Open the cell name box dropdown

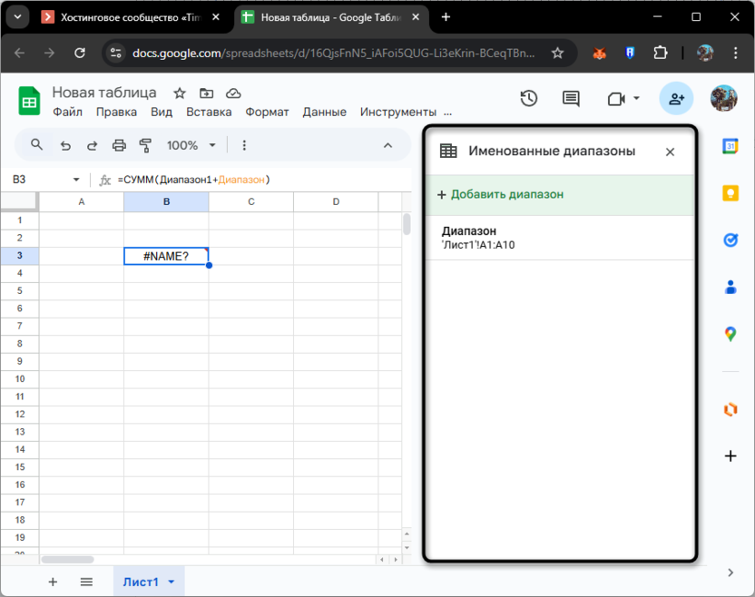pos(76,180)
